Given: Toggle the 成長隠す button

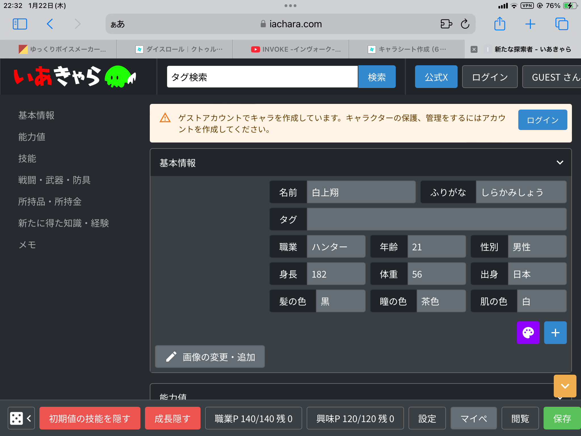Looking at the screenshot, I should pyautogui.click(x=172, y=418).
